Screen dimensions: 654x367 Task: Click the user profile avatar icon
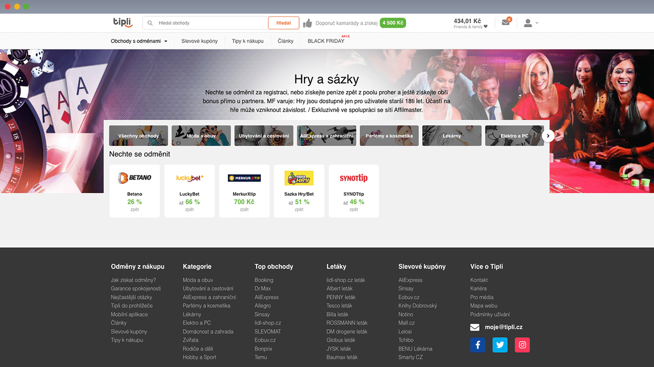tap(528, 23)
